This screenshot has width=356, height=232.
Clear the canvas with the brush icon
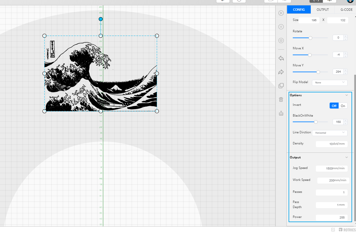[281, 113]
